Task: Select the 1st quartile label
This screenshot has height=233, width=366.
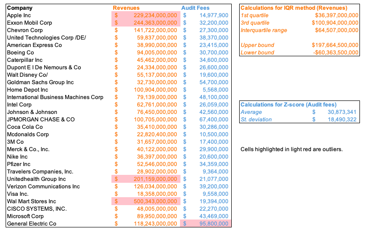Action: click(255, 15)
